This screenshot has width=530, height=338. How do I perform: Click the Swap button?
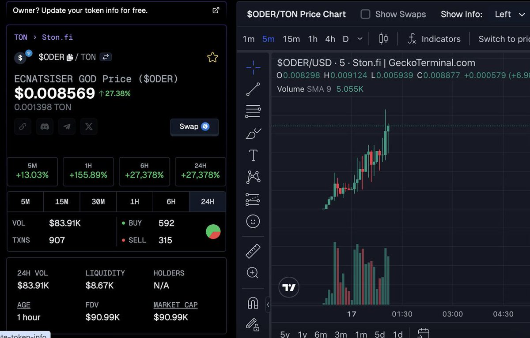[194, 126]
